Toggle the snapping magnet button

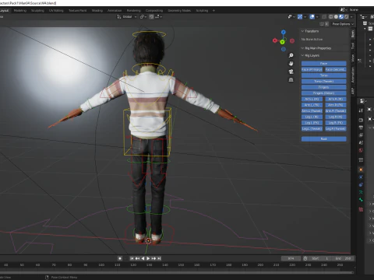[x=151, y=16]
